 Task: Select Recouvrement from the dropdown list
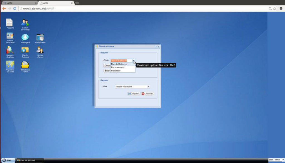(x=118, y=67)
